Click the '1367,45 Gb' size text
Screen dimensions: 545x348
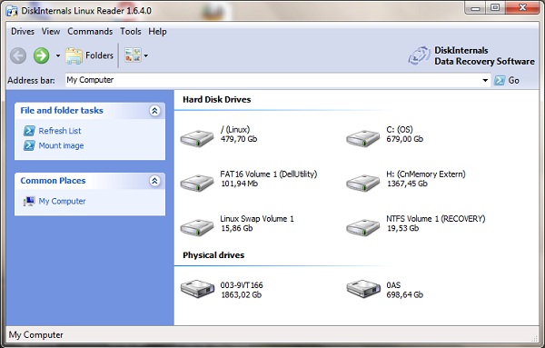407,184
